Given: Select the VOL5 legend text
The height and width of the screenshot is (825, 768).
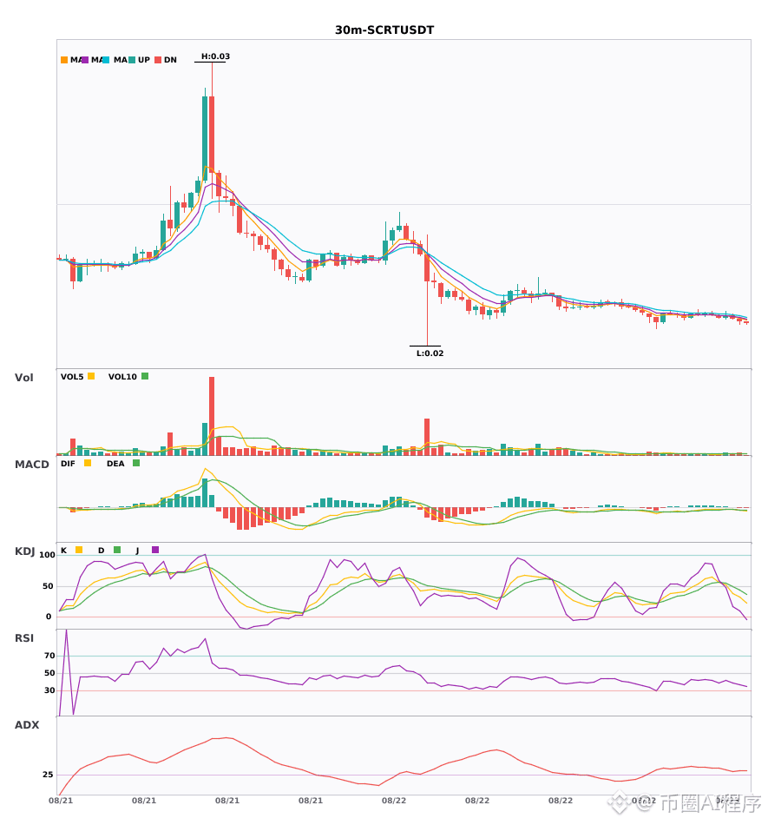Looking at the screenshot, I should (x=72, y=377).
